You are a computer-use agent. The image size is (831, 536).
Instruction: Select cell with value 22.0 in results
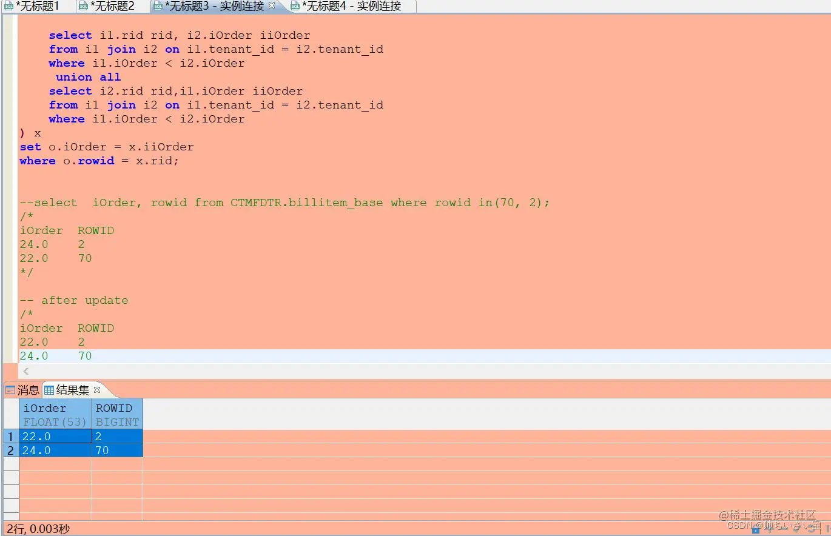(x=55, y=437)
